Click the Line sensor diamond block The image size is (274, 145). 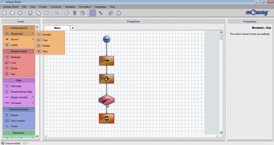[x=107, y=100]
